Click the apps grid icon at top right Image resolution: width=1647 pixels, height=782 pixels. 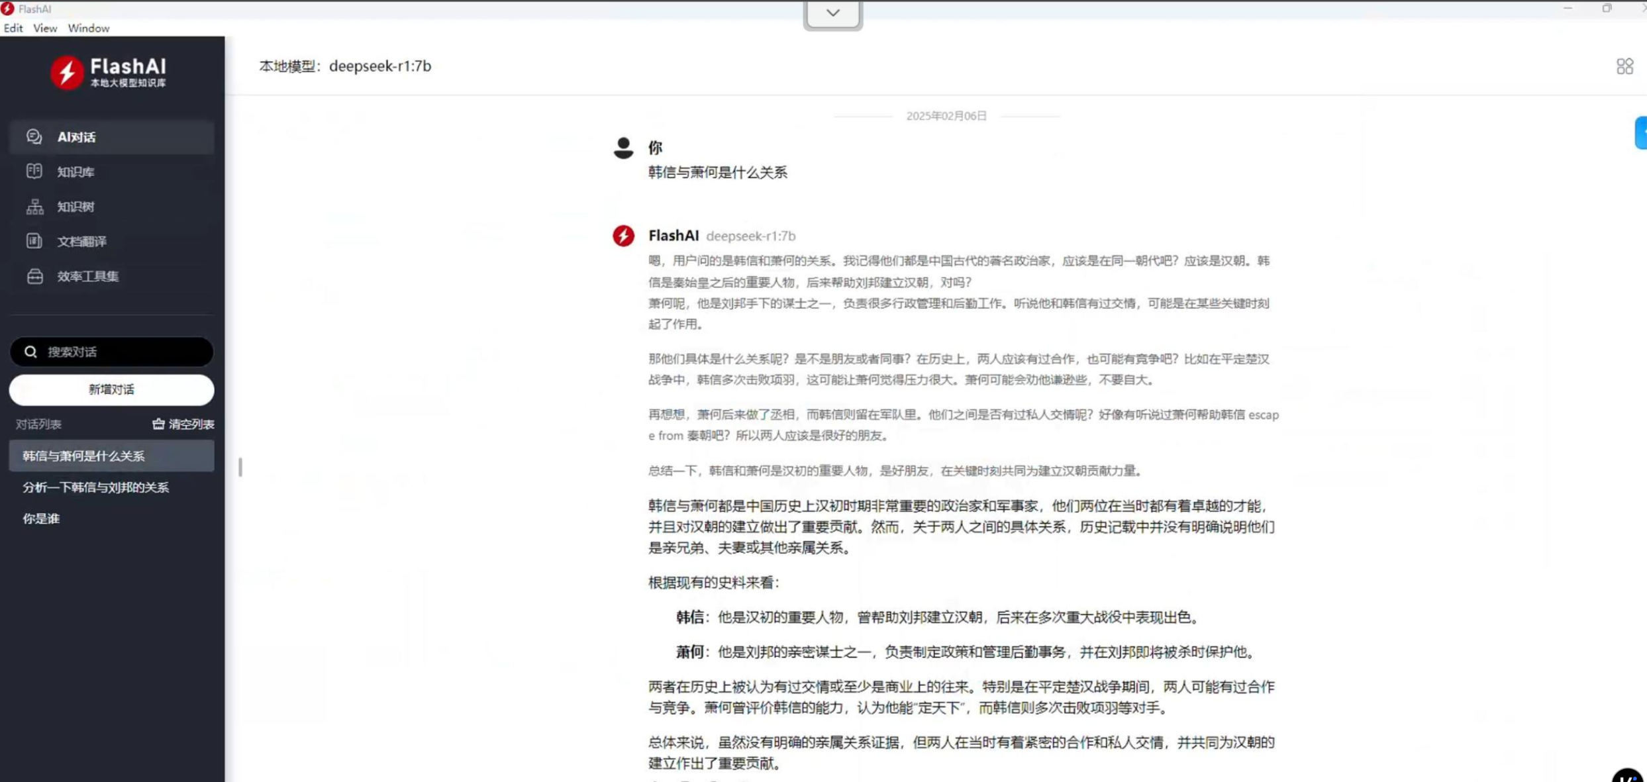1624,66
